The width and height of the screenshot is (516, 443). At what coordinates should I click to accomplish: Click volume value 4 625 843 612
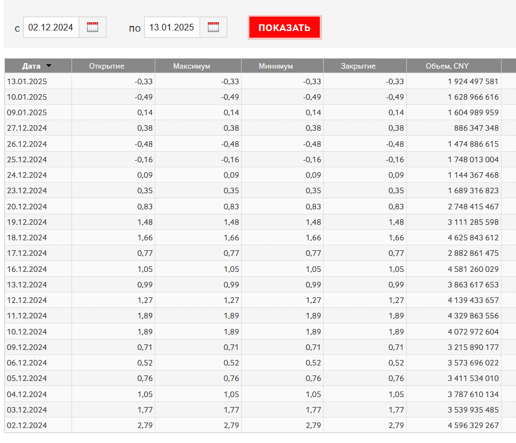coord(473,238)
